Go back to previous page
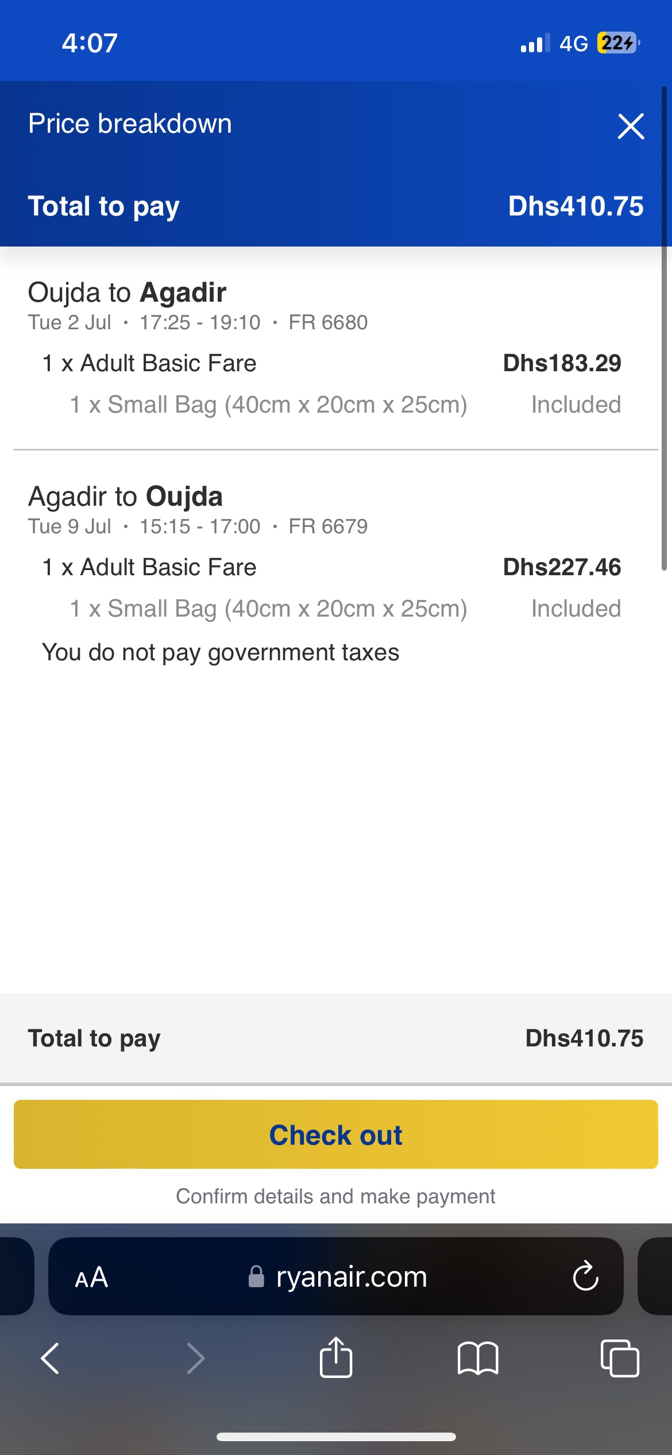The height and width of the screenshot is (1455, 672). (x=51, y=1358)
